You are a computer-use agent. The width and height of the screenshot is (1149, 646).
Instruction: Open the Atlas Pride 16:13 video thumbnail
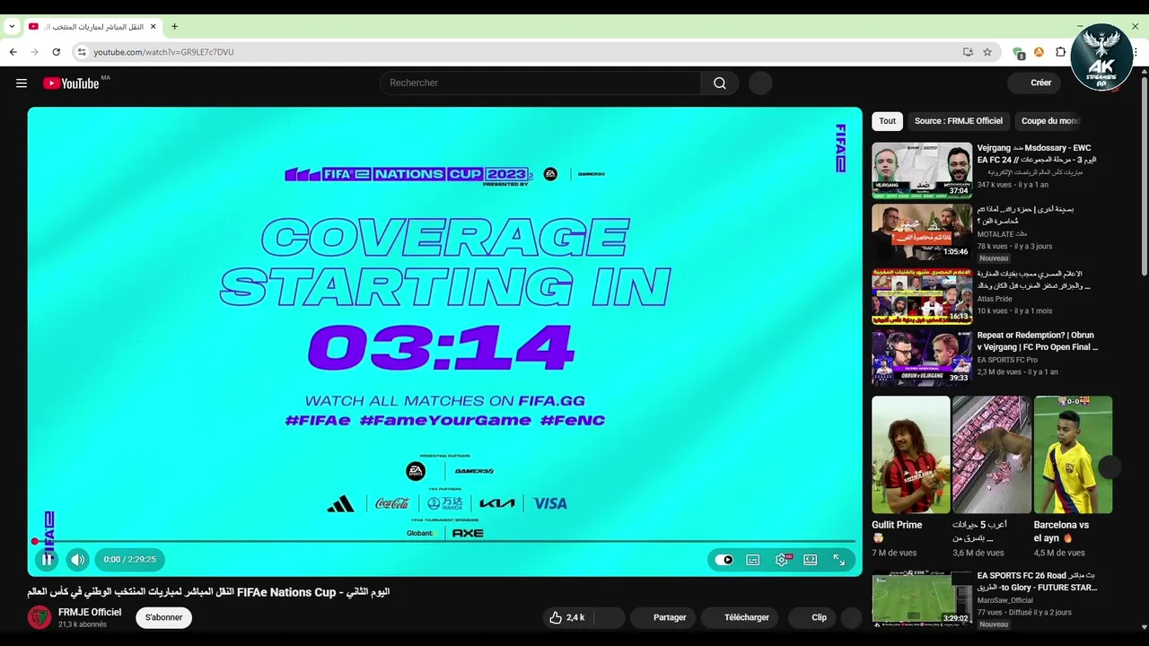click(922, 295)
